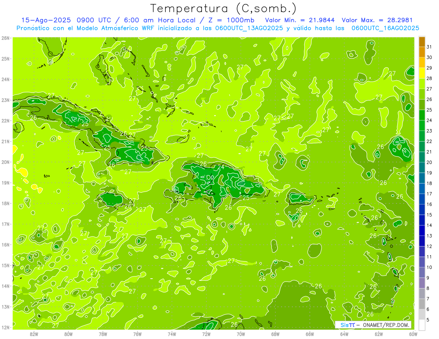439x339 pixels.
Task: Click the '0600UTC_16AGO2025' valid-until time
Action: (385, 28)
